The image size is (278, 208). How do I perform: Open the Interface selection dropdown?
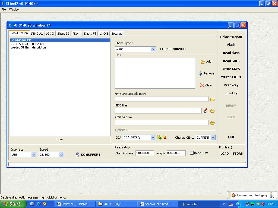[34, 154]
